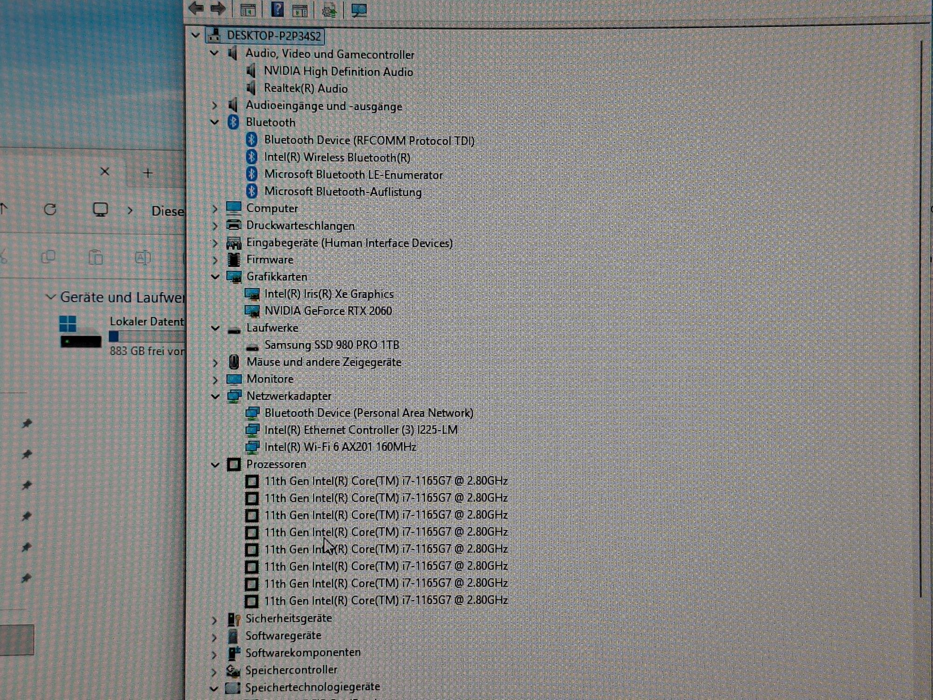Expand the Monitore category
Screen dimensions: 933x700
click(x=215, y=379)
